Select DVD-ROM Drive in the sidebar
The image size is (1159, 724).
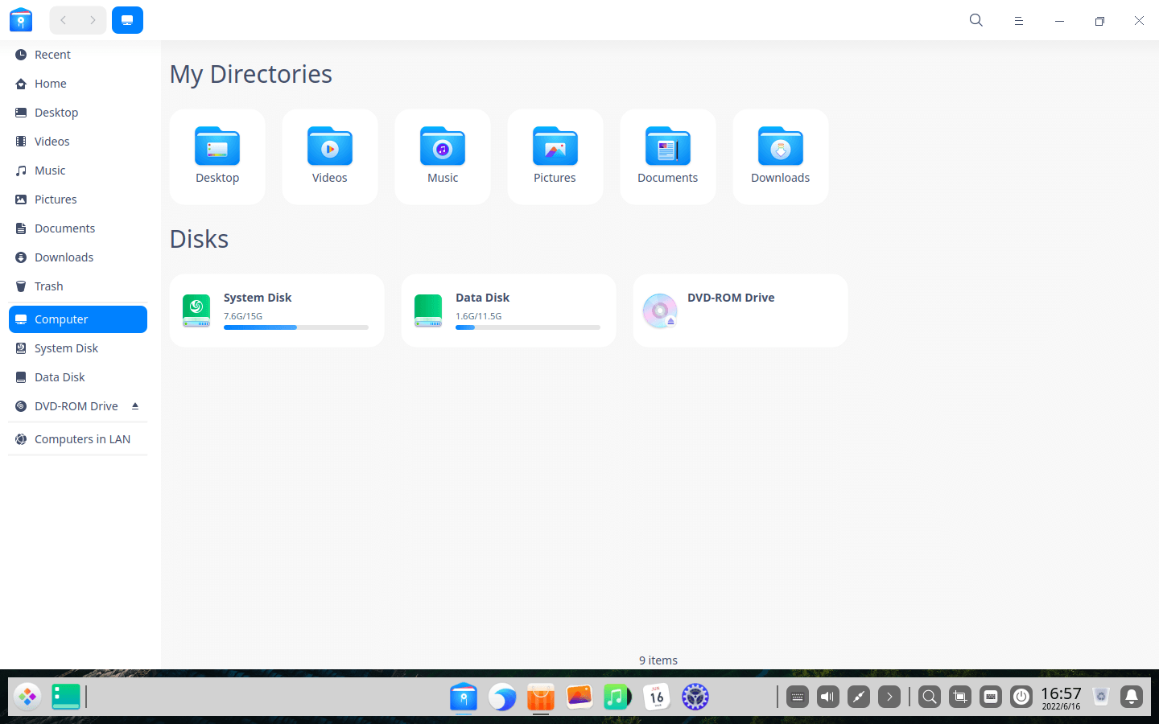click(78, 406)
